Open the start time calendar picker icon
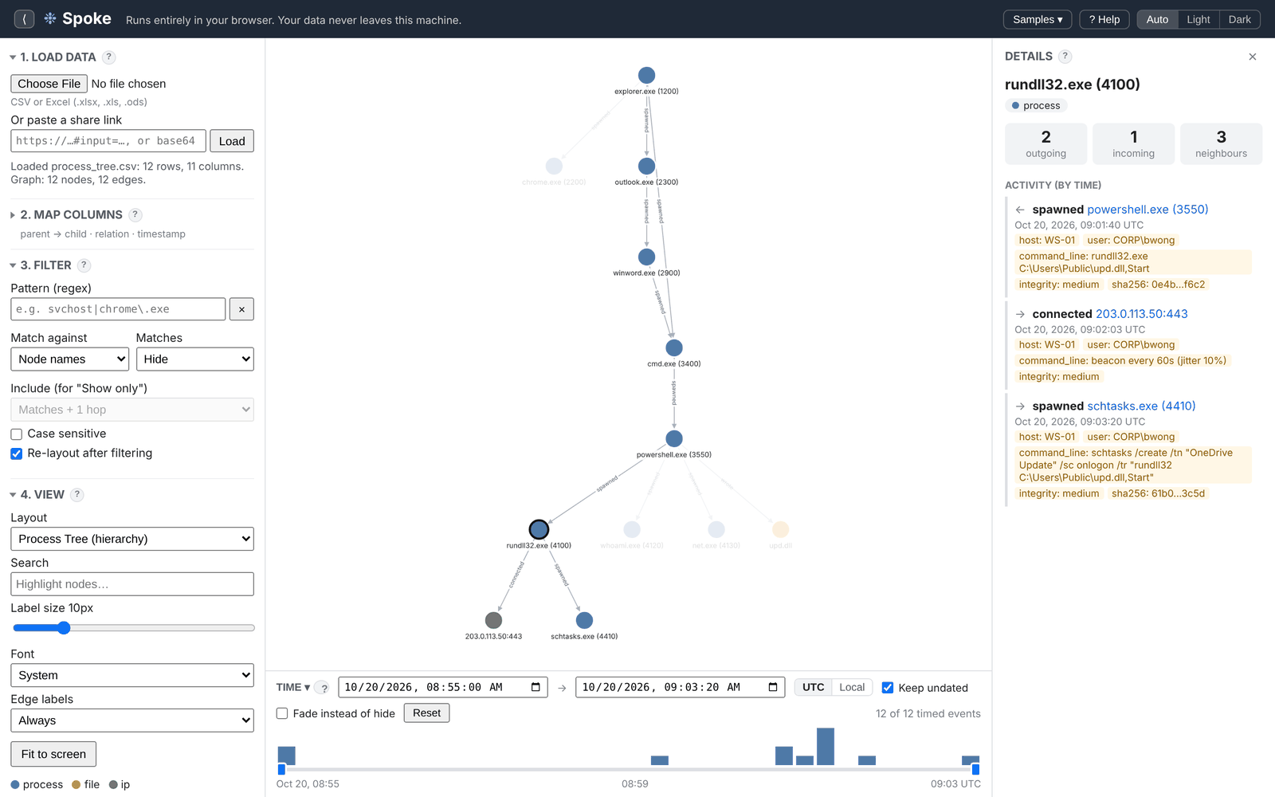This screenshot has height=797, width=1275. tap(535, 687)
